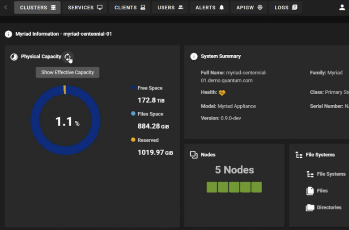Screen dimensions: 349x230
Task: Click the Nodes panel icon
Action: [x=194, y=155]
